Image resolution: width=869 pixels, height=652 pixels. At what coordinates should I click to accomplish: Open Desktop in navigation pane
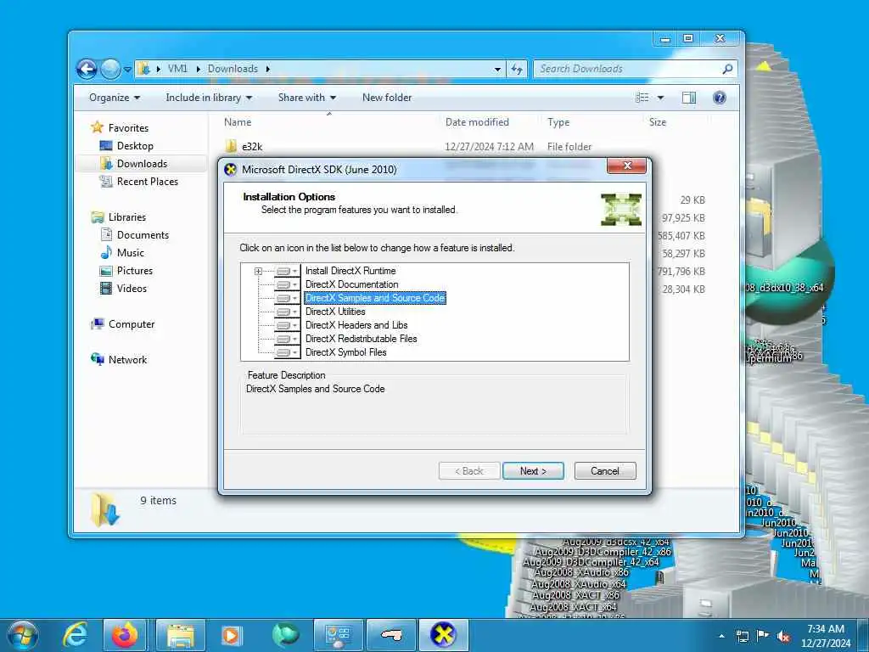pyautogui.click(x=135, y=146)
